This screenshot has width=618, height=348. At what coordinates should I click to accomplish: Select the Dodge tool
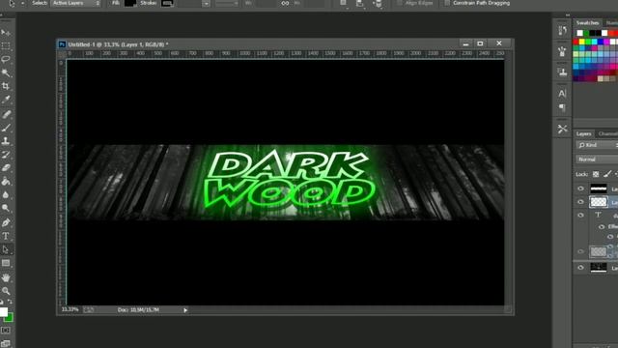(6, 208)
